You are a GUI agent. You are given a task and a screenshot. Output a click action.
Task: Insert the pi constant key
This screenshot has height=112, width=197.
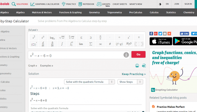click(139, 38)
